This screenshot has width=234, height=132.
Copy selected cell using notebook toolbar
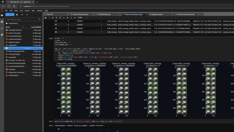click(56, 18)
